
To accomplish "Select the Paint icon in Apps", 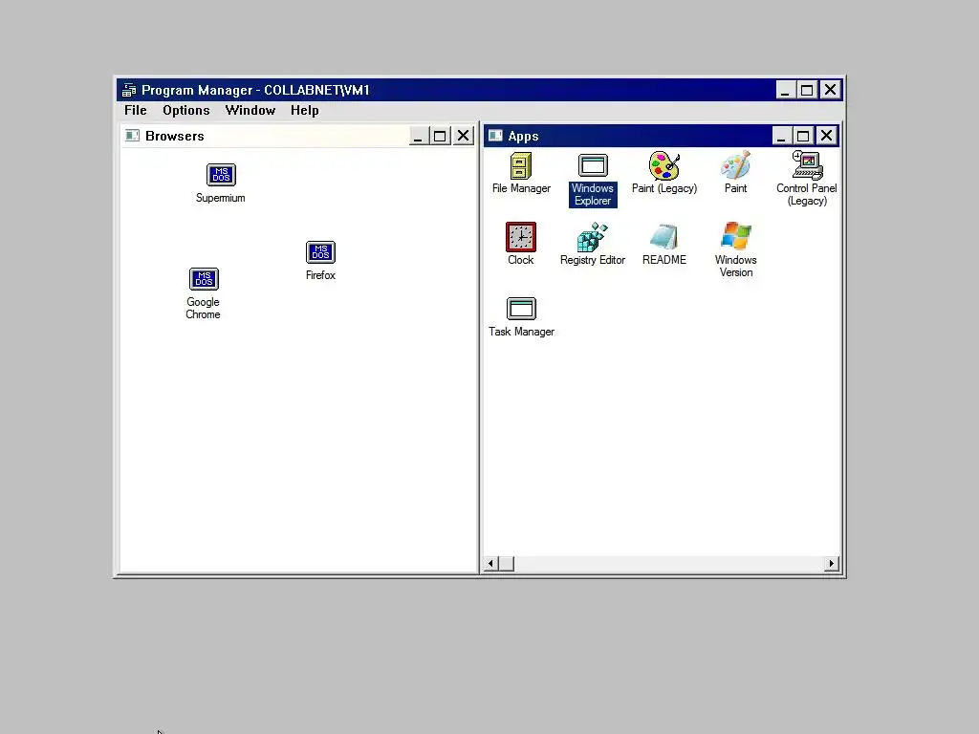I will pyautogui.click(x=735, y=166).
